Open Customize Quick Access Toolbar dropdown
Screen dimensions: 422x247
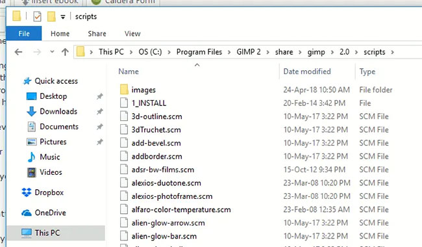63,17
